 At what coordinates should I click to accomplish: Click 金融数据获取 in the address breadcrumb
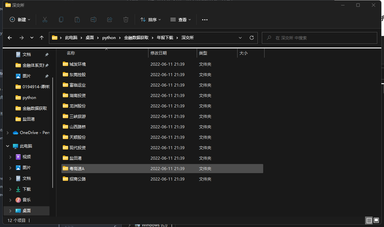pos(136,38)
